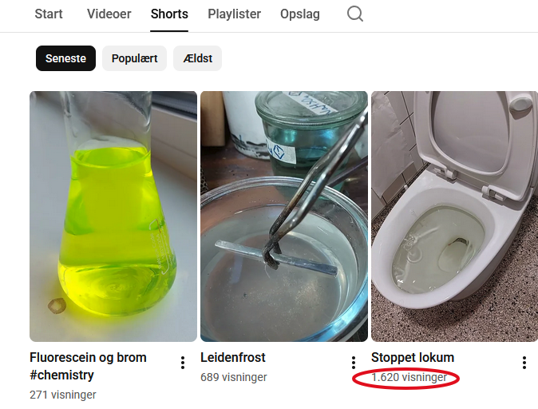Image resolution: width=538 pixels, height=409 pixels.
Task: Select the Seneste sort filter
Action: click(65, 58)
